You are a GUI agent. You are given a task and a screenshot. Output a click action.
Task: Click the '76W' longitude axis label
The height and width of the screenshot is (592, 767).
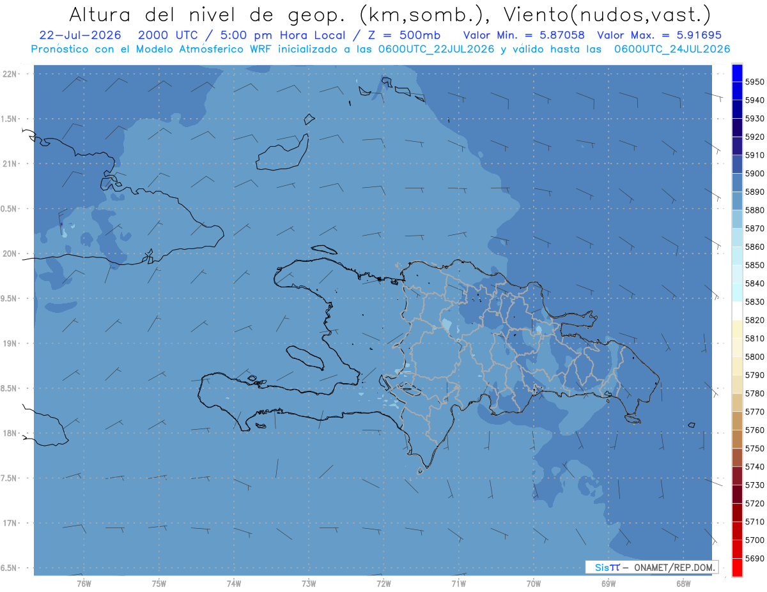pos(84,583)
